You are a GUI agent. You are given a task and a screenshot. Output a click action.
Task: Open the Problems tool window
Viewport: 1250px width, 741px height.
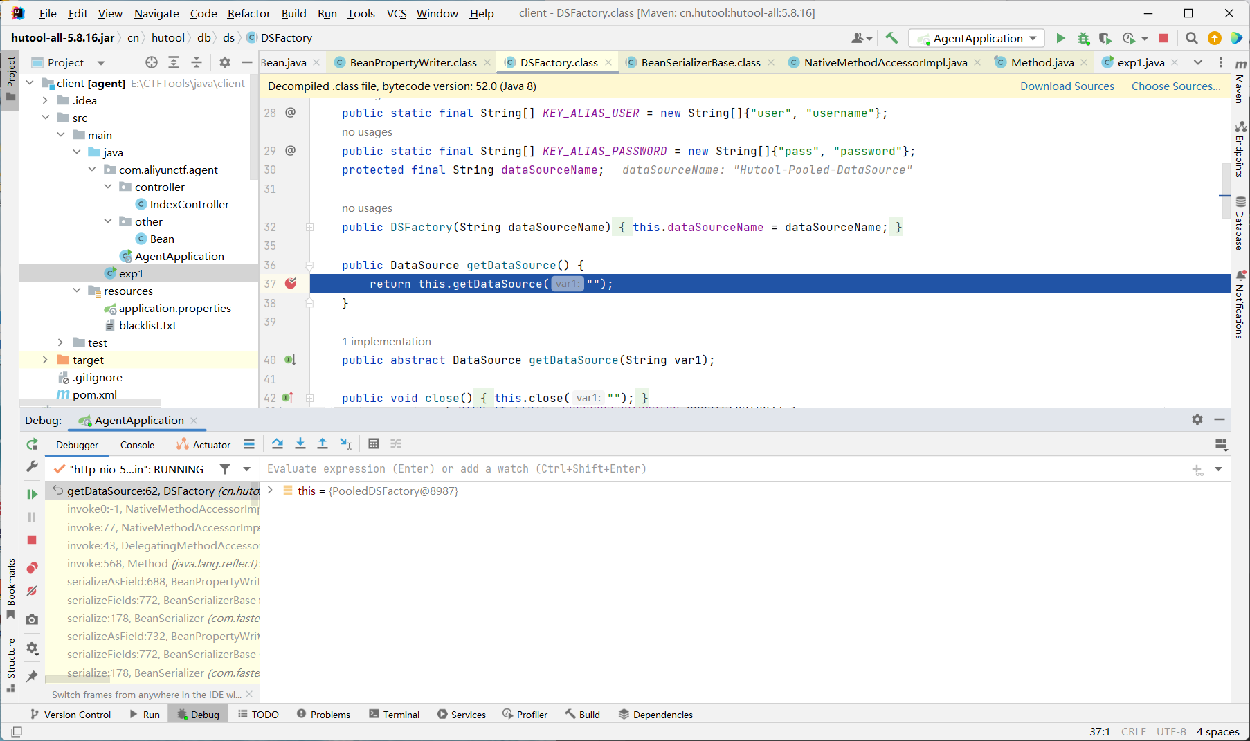pos(323,715)
